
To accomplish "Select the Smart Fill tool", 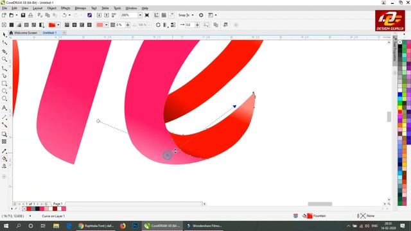I will pos(4,166).
